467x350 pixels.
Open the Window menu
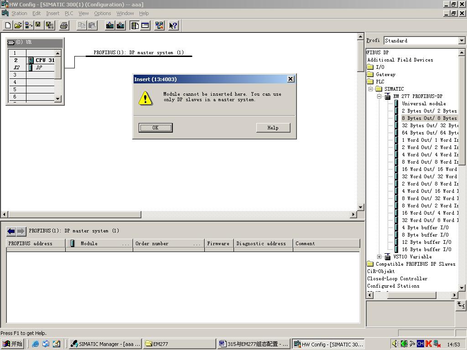(x=125, y=13)
